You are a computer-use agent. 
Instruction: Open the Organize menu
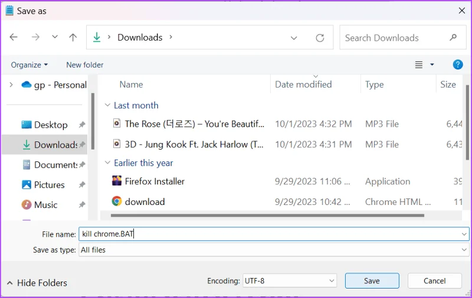click(x=29, y=65)
